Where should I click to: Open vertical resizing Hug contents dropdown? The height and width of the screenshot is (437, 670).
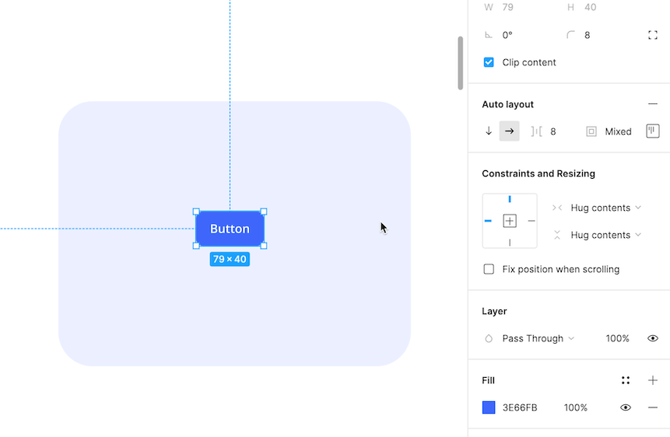click(x=605, y=235)
